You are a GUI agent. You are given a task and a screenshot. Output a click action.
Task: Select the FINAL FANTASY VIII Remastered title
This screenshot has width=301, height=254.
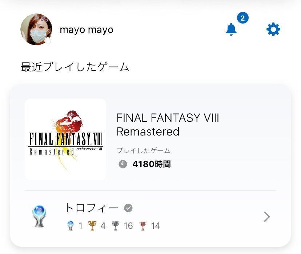tap(168, 125)
